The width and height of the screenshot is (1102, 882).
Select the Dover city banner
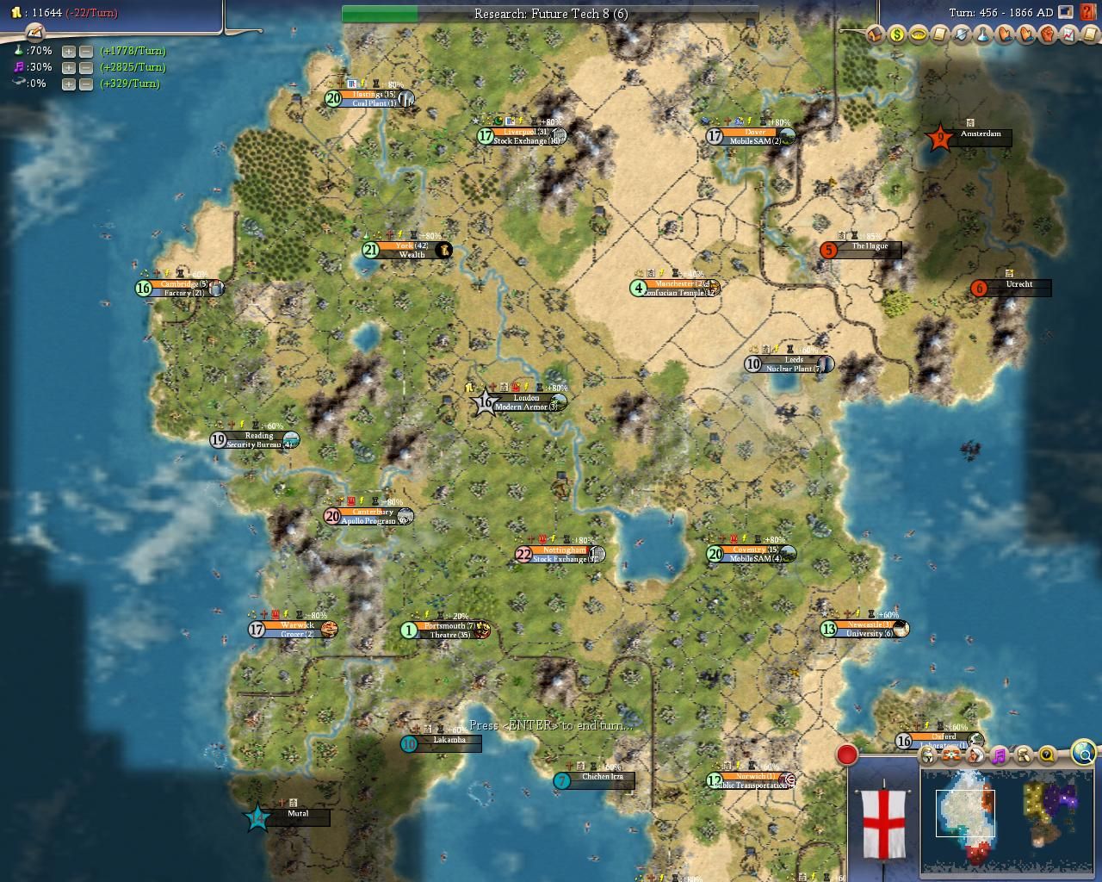750,136
